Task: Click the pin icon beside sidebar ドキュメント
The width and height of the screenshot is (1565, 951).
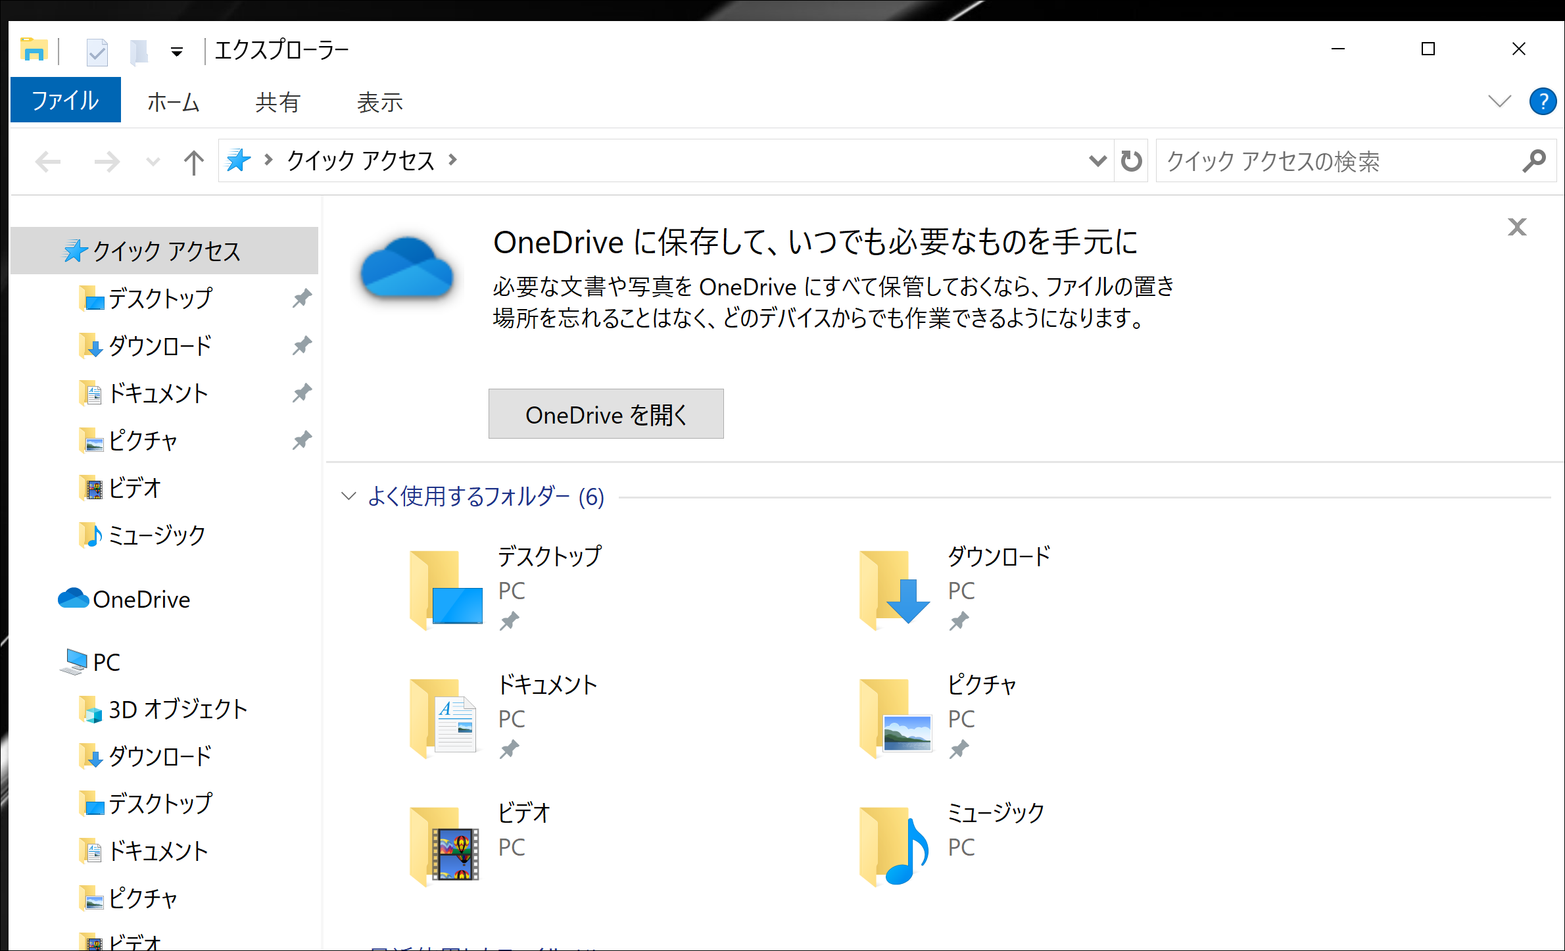Action: point(302,393)
